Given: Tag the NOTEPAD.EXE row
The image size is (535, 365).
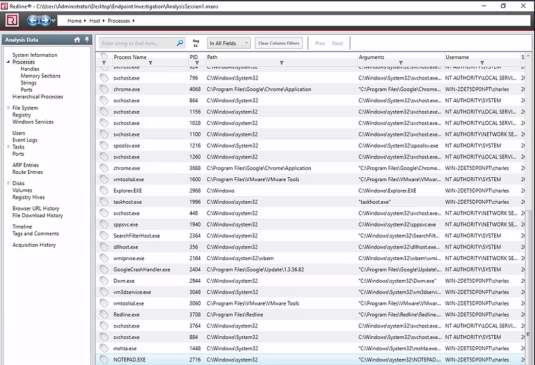Looking at the screenshot, I should (x=104, y=359).
